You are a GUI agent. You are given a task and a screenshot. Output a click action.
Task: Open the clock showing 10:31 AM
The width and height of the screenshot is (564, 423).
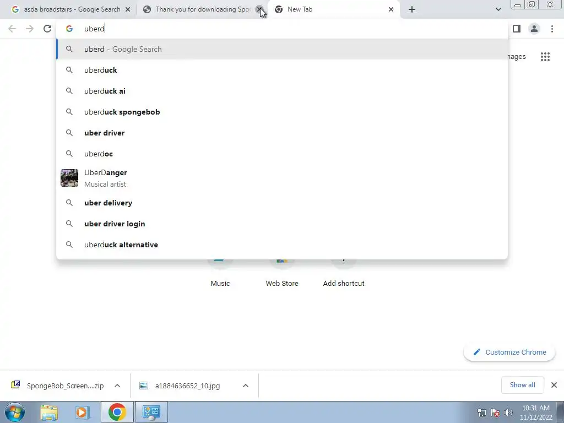[535, 412]
